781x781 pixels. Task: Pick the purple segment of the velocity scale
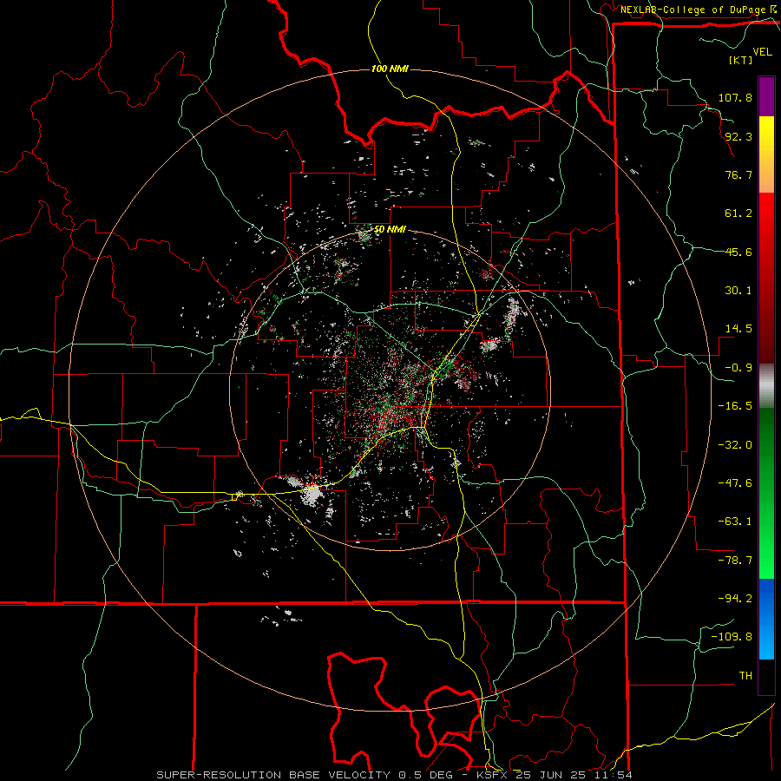pos(766,96)
